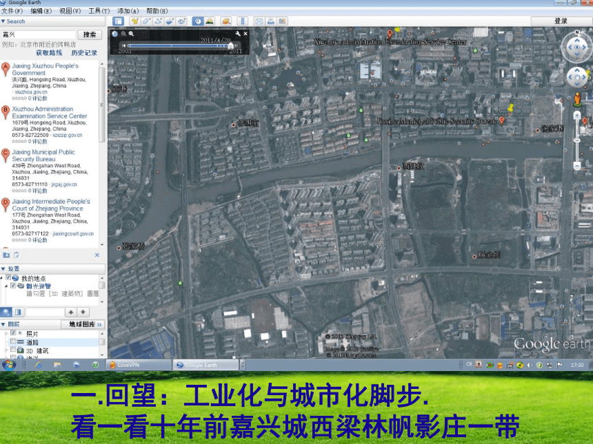Clear search results with X button

pos(97,255)
